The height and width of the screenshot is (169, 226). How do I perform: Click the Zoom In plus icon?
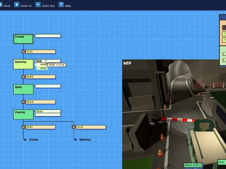tap(17, 5)
